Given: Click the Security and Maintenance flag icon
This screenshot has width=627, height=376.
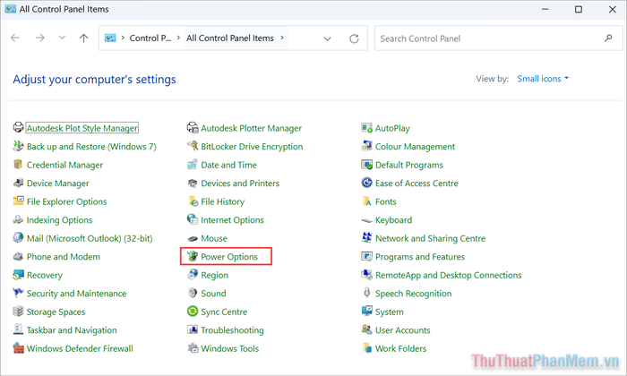Looking at the screenshot, I should tap(19, 293).
